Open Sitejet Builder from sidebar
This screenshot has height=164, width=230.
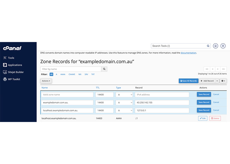[15, 72]
